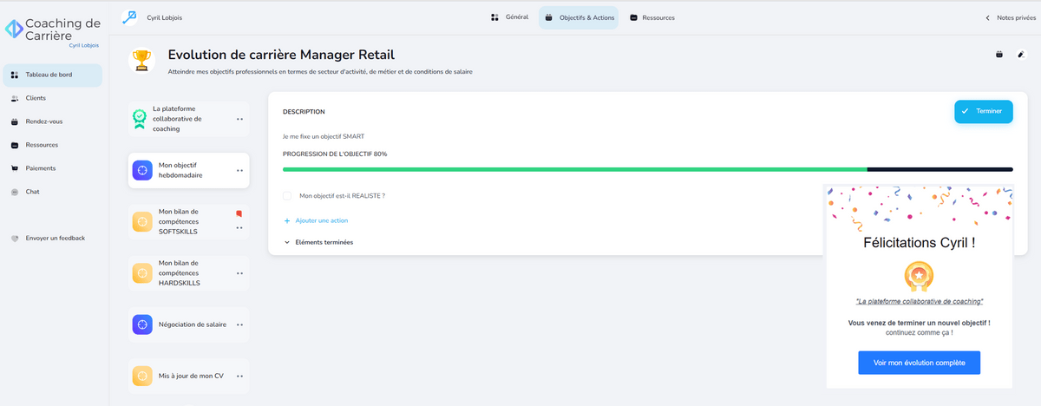Select 'Mon bilan de compétences SOFTSKILLS' objective
Viewport: 1041px width, 406px height.
(188, 222)
